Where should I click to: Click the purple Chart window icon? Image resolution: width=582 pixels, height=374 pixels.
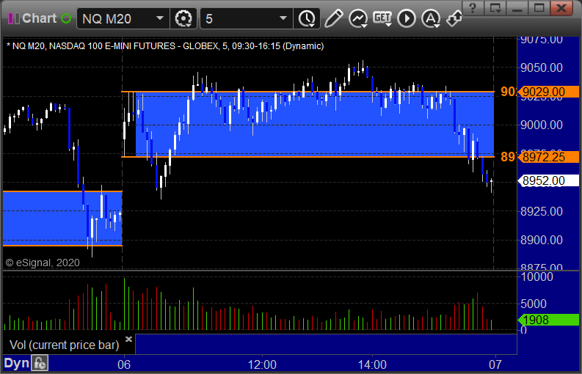(x=14, y=18)
